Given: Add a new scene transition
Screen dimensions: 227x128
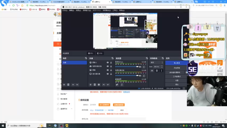Looking at the screenshot, I should (x=152, y=71).
